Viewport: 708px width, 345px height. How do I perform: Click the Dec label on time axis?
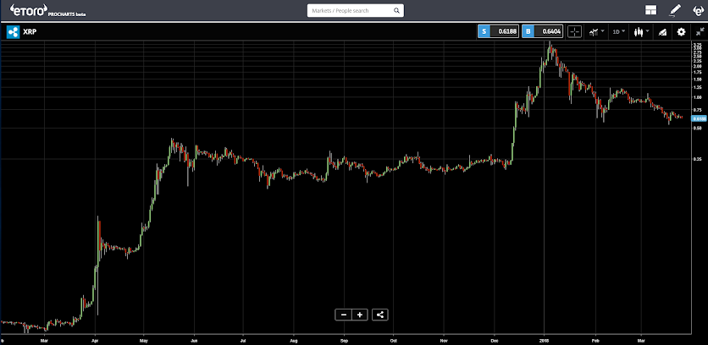[x=493, y=341]
